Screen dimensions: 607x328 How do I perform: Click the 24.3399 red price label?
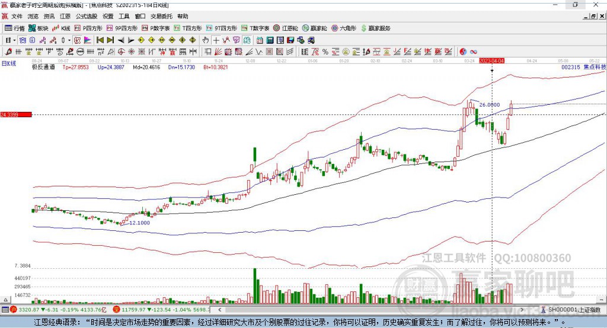[x=16, y=114]
